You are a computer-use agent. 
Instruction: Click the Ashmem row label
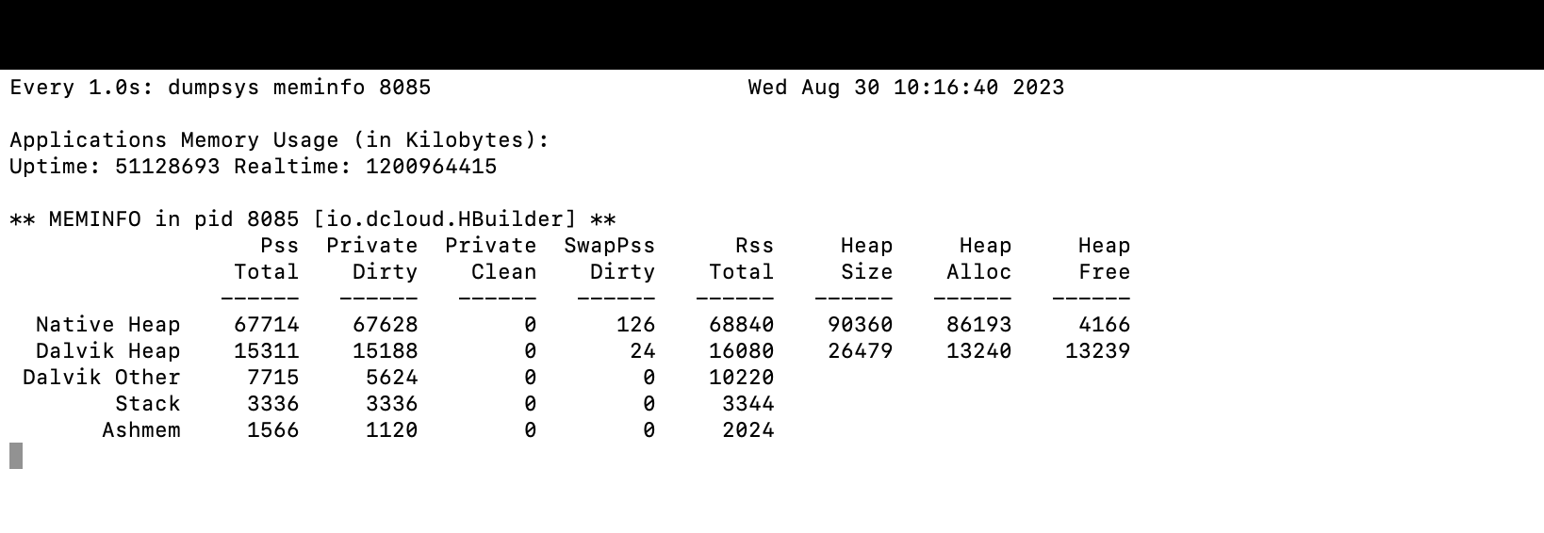(x=140, y=430)
